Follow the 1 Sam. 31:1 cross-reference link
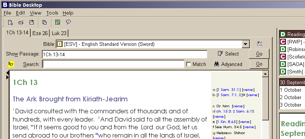305x139 pixels. click(x=229, y=90)
